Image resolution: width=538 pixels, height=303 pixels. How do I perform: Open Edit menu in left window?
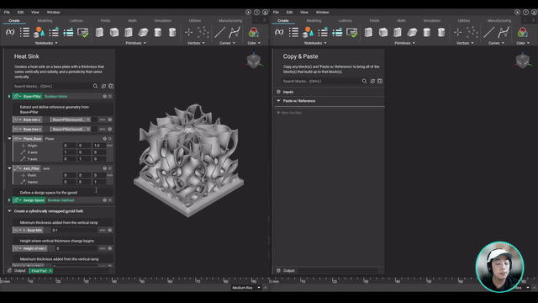(20, 12)
